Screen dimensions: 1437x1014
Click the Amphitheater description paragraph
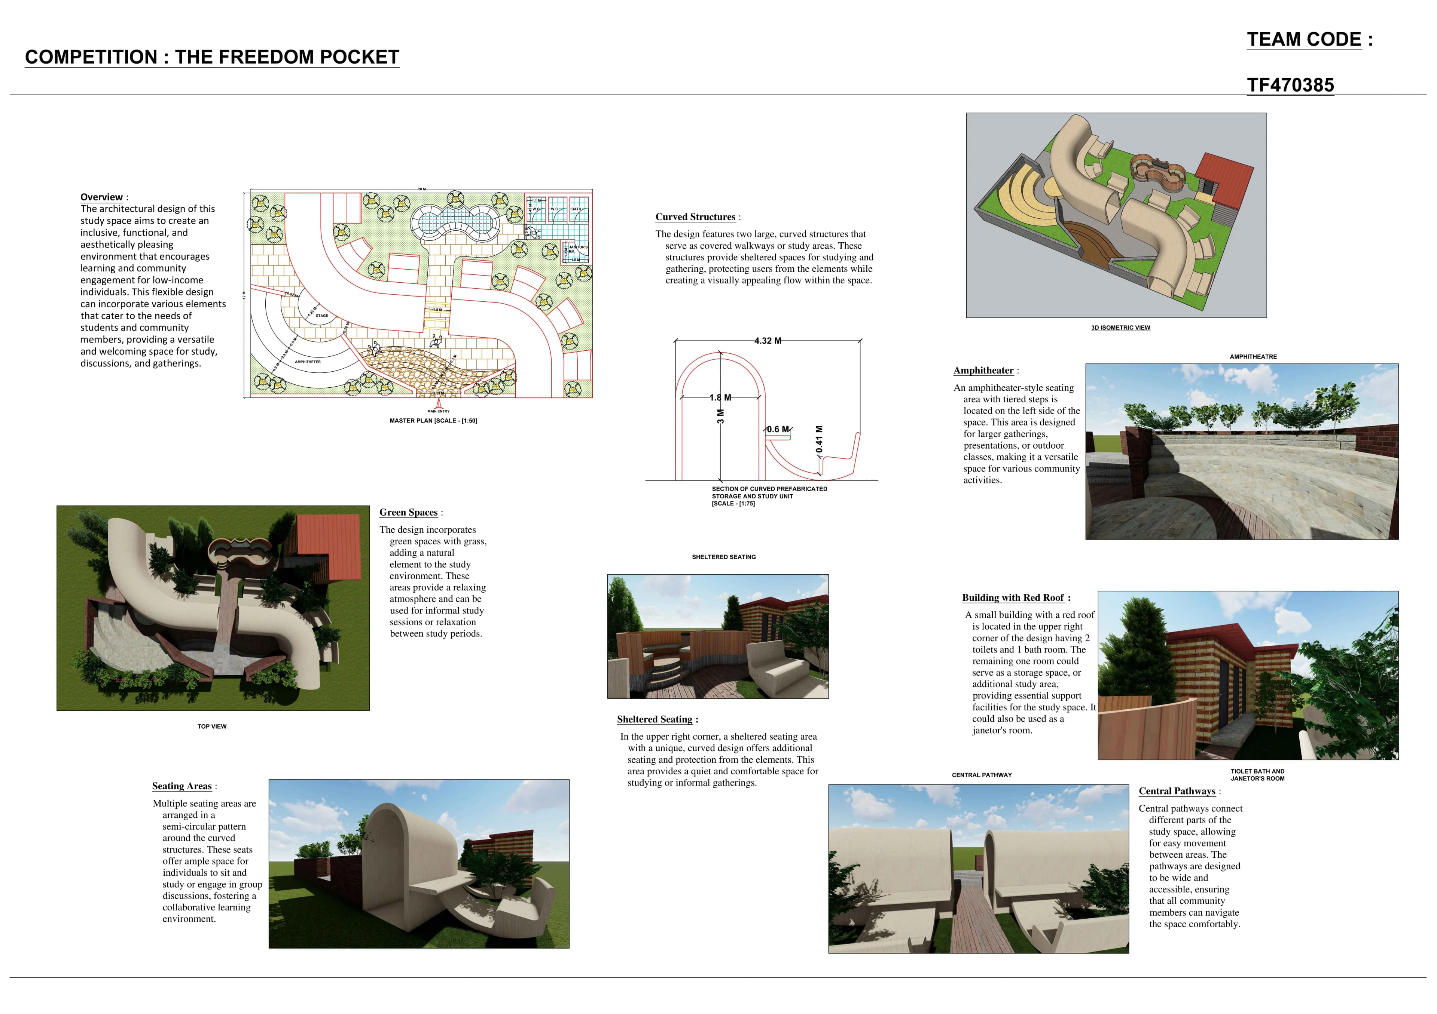tap(1018, 434)
